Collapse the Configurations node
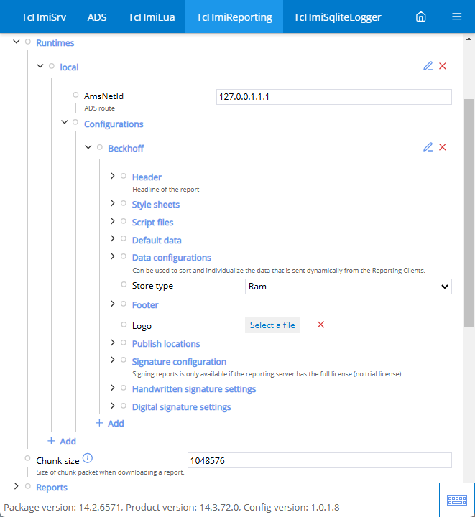This screenshot has height=517, width=475. (65, 122)
